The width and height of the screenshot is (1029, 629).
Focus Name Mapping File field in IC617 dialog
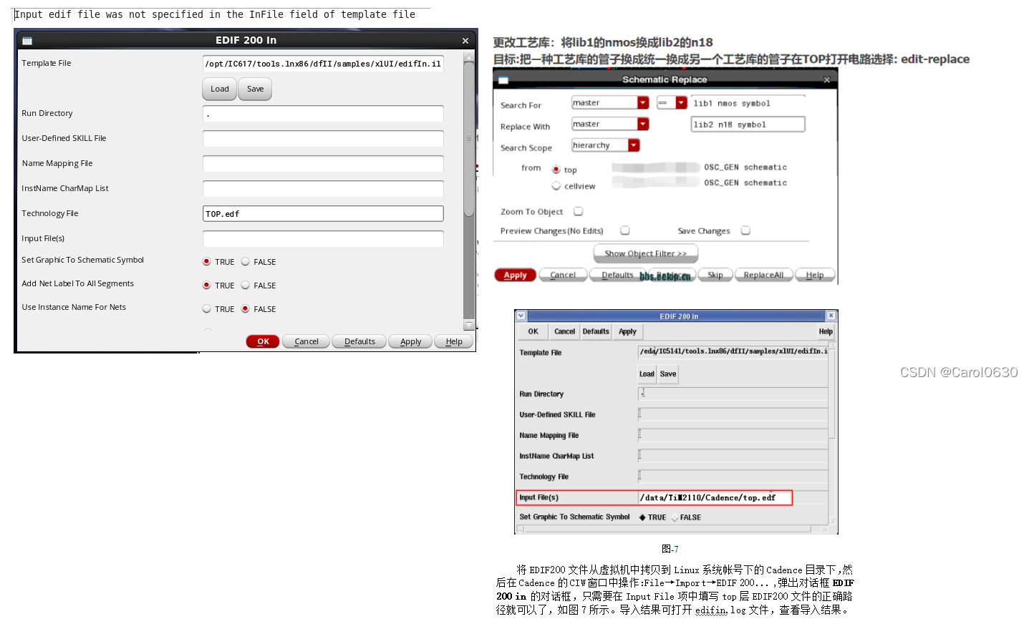323,163
